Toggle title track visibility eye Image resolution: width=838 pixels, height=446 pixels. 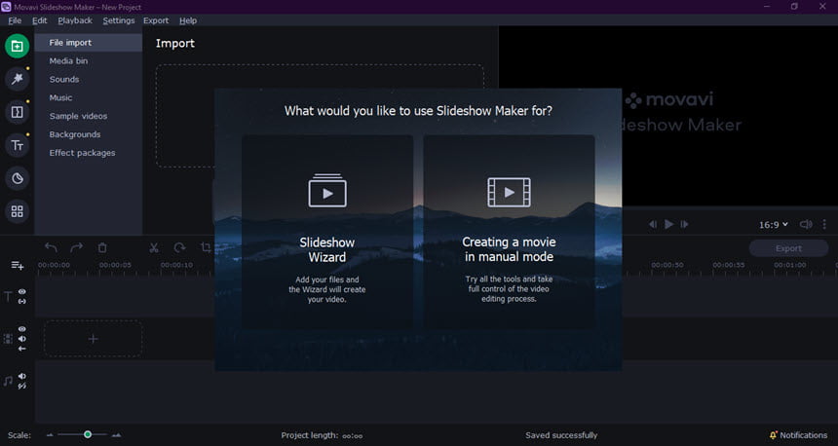21,291
